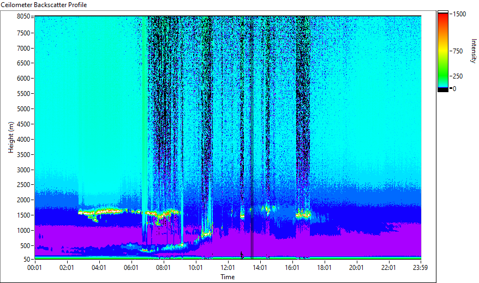Click the 6000 height tick label
Screen dimensions: 479x283
(x=23, y=79)
